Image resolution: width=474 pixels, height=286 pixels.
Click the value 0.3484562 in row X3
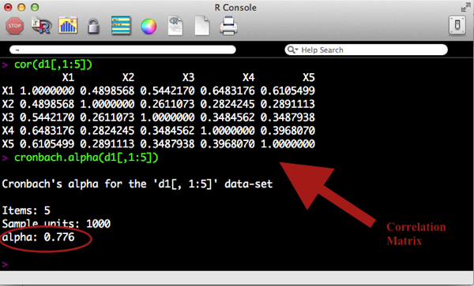(x=228, y=117)
